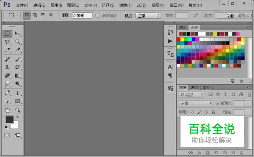Collapse the toolbox double-arrow

coord(4,23)
